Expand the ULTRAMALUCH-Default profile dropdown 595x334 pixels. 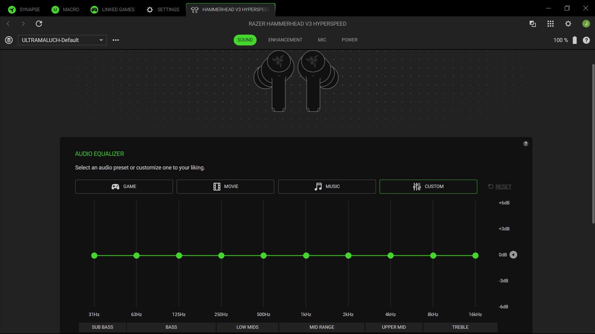tap(62, 40)
